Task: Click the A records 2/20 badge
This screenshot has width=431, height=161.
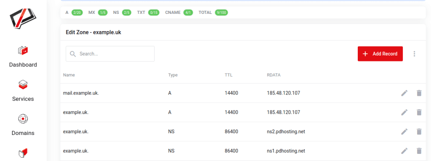Action: pos(77,13)
